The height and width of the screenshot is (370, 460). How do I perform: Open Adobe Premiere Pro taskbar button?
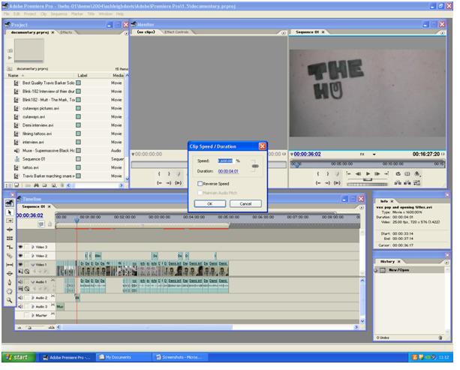coord(67,357)
